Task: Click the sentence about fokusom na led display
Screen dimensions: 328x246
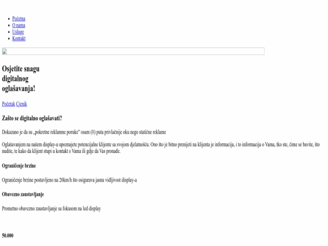Action: coord(52,208)
